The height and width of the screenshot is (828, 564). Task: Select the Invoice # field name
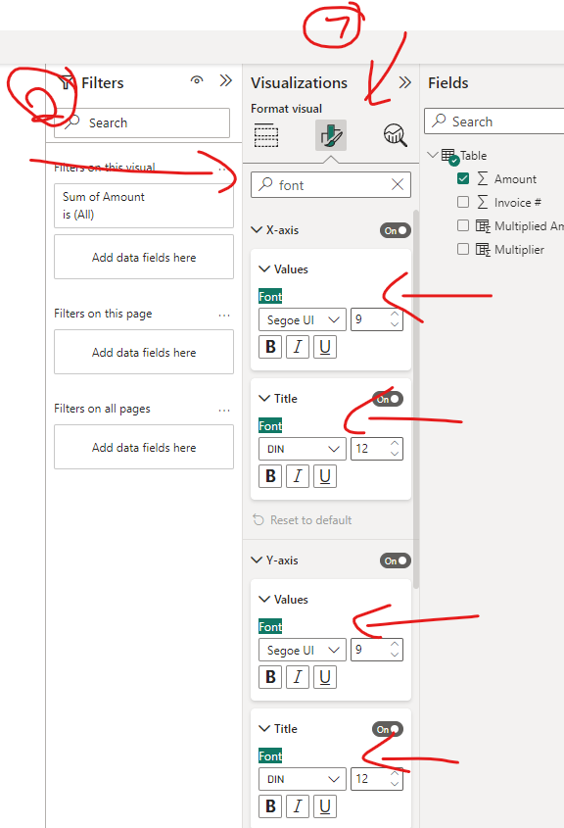(x=518, y=202)
